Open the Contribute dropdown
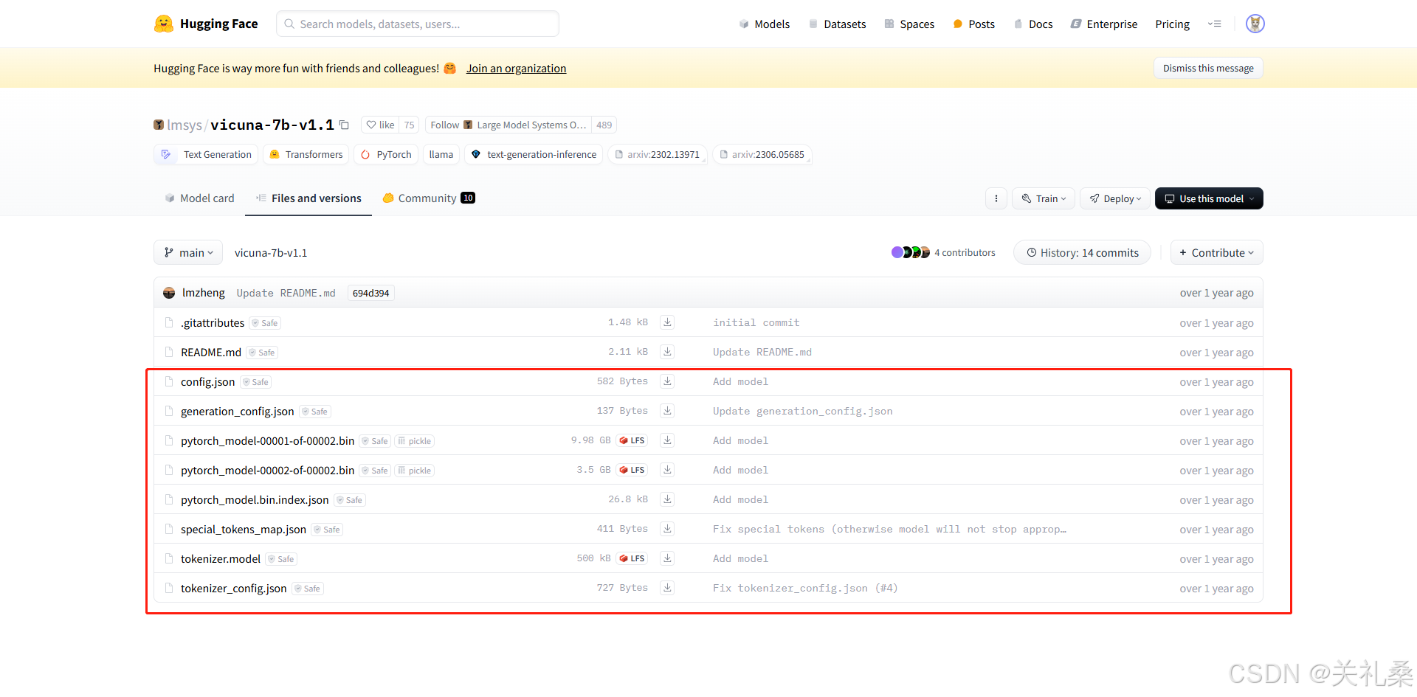1417x697 pixels. [1216, 252]
